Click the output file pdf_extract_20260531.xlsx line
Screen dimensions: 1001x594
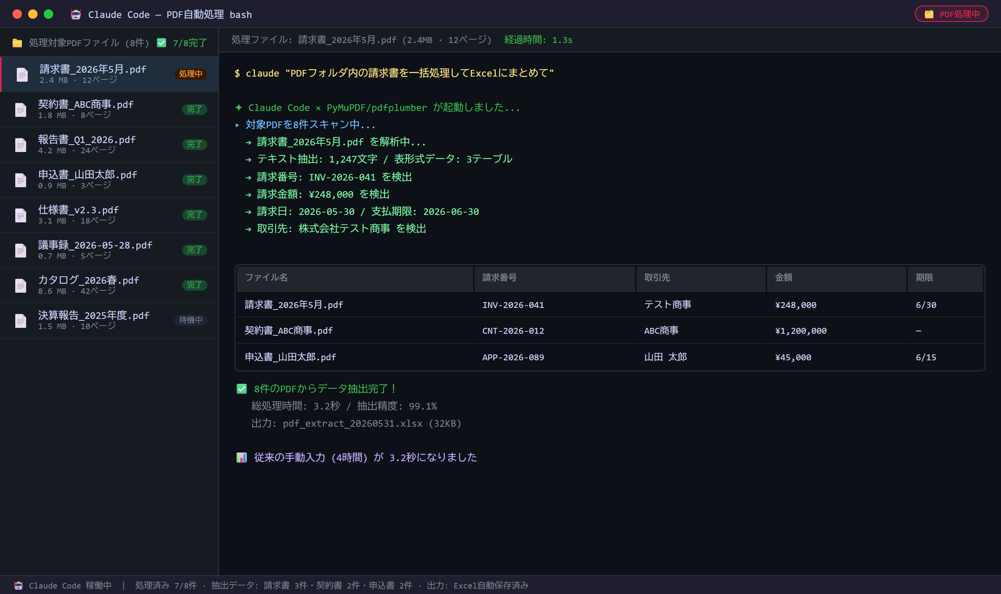pyautogui.click(x=356, y=424)
